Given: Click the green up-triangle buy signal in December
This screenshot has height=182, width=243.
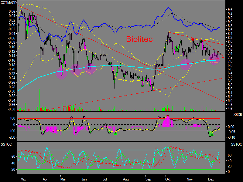Looking at the screenshot, I should [212, 135].
